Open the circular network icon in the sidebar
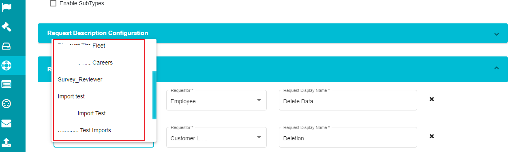The height and width of the screenshot is (152, 512). 6,104
